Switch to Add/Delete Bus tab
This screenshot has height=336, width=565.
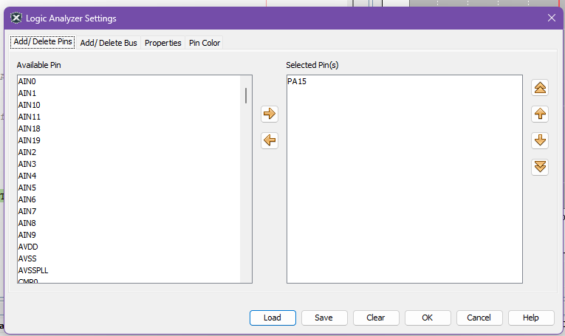(109, 43)
